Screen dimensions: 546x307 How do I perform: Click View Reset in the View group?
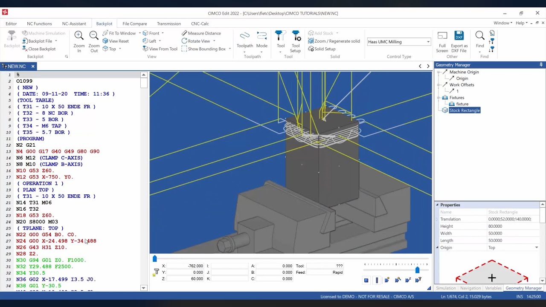116,41
